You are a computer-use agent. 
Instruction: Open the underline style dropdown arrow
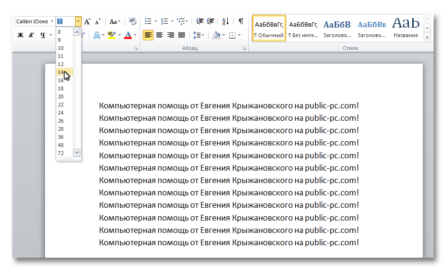[50, 35]
